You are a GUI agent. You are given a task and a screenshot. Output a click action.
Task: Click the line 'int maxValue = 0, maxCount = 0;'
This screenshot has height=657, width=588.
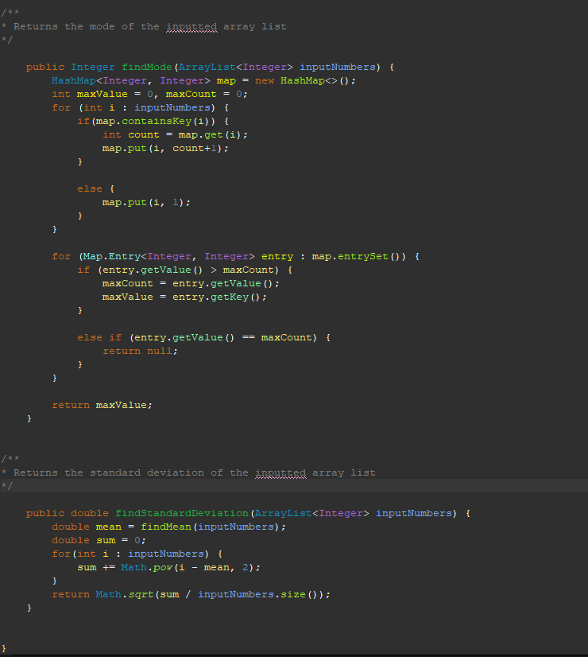tap(150, 94)
